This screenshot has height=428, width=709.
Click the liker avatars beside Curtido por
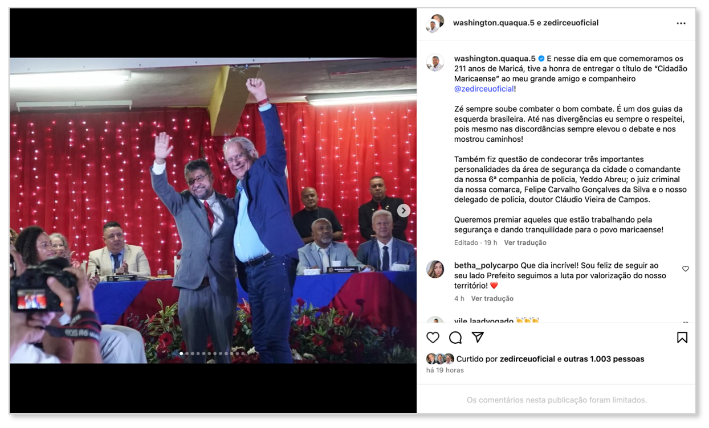point(440,359)
